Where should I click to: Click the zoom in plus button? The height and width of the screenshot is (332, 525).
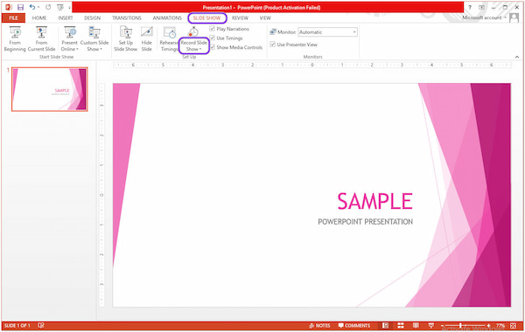489,326
